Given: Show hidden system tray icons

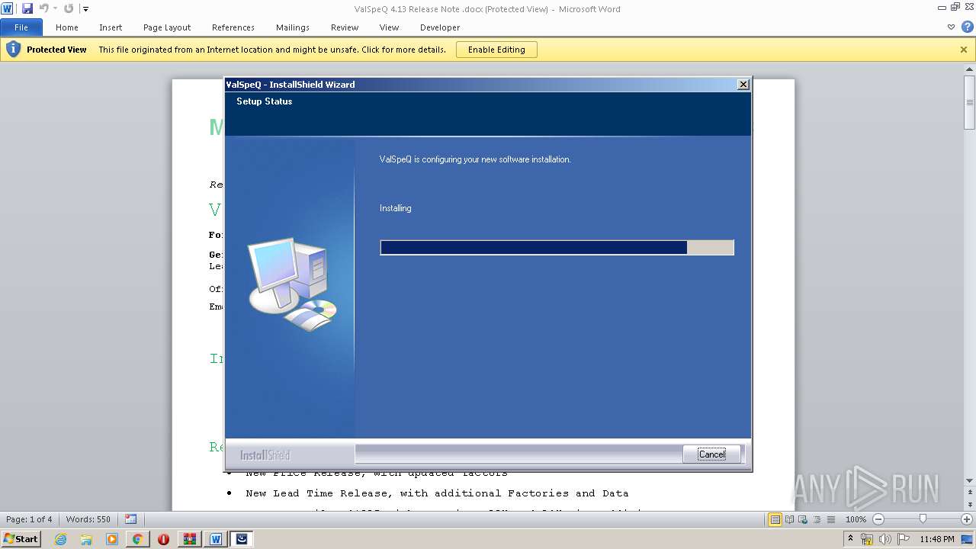Looking at the screenshot, I should tap(850, 539).
